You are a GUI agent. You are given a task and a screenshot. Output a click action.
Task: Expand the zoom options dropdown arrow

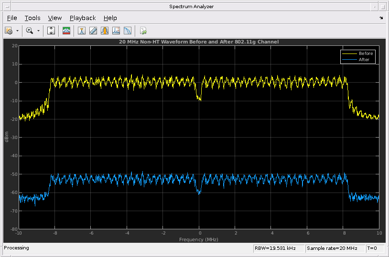pos(38,31)
